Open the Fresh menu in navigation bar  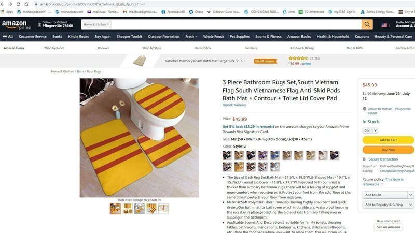pos(191,37)
